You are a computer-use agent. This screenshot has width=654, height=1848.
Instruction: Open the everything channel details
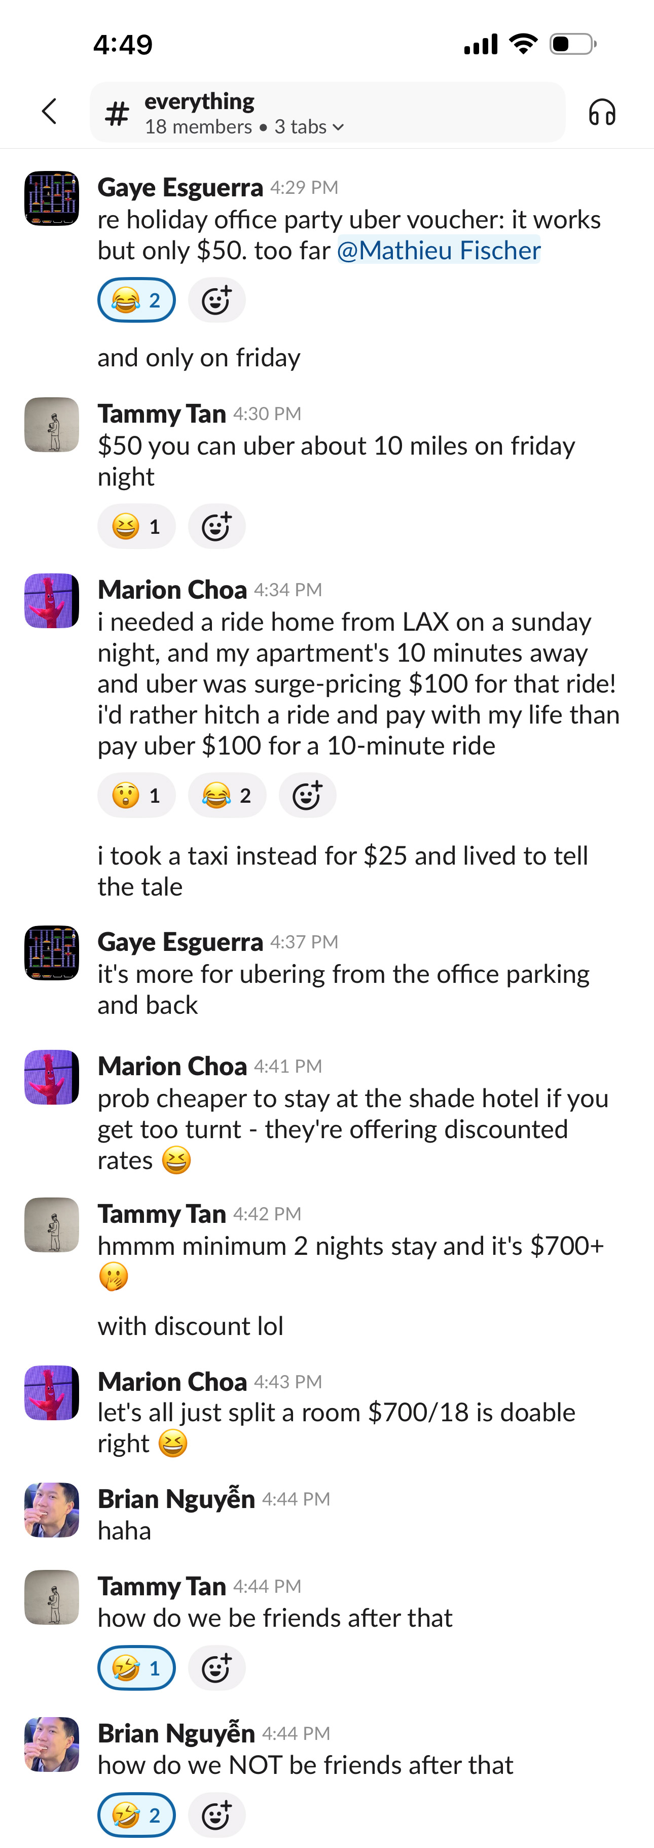coord(199,102)
